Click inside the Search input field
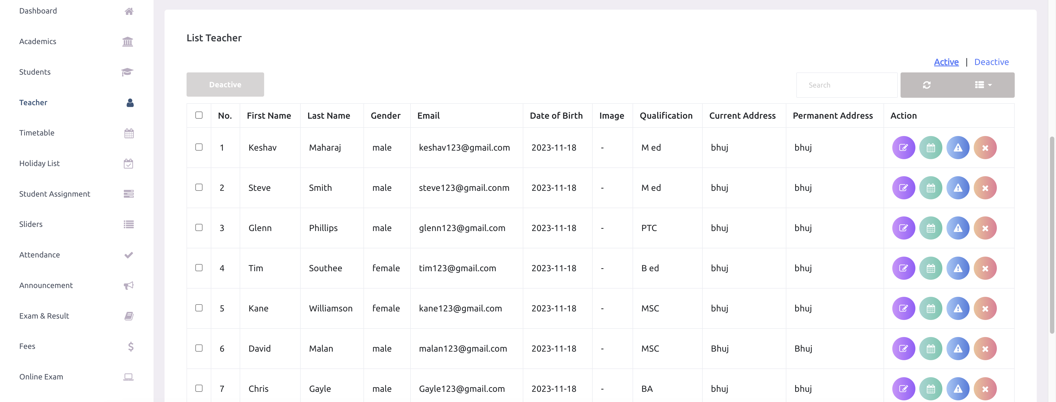1056x402 pixels. (846, 85)
